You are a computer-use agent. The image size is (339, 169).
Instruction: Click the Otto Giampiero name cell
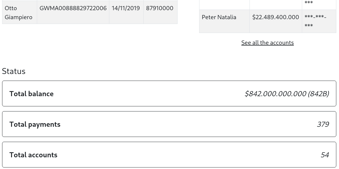coord(18,12)
